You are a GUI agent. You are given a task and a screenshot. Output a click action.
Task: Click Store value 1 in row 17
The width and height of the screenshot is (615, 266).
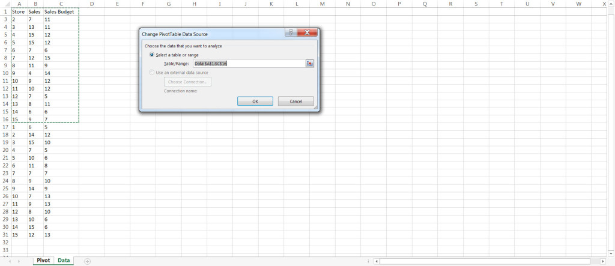[19, 127]
